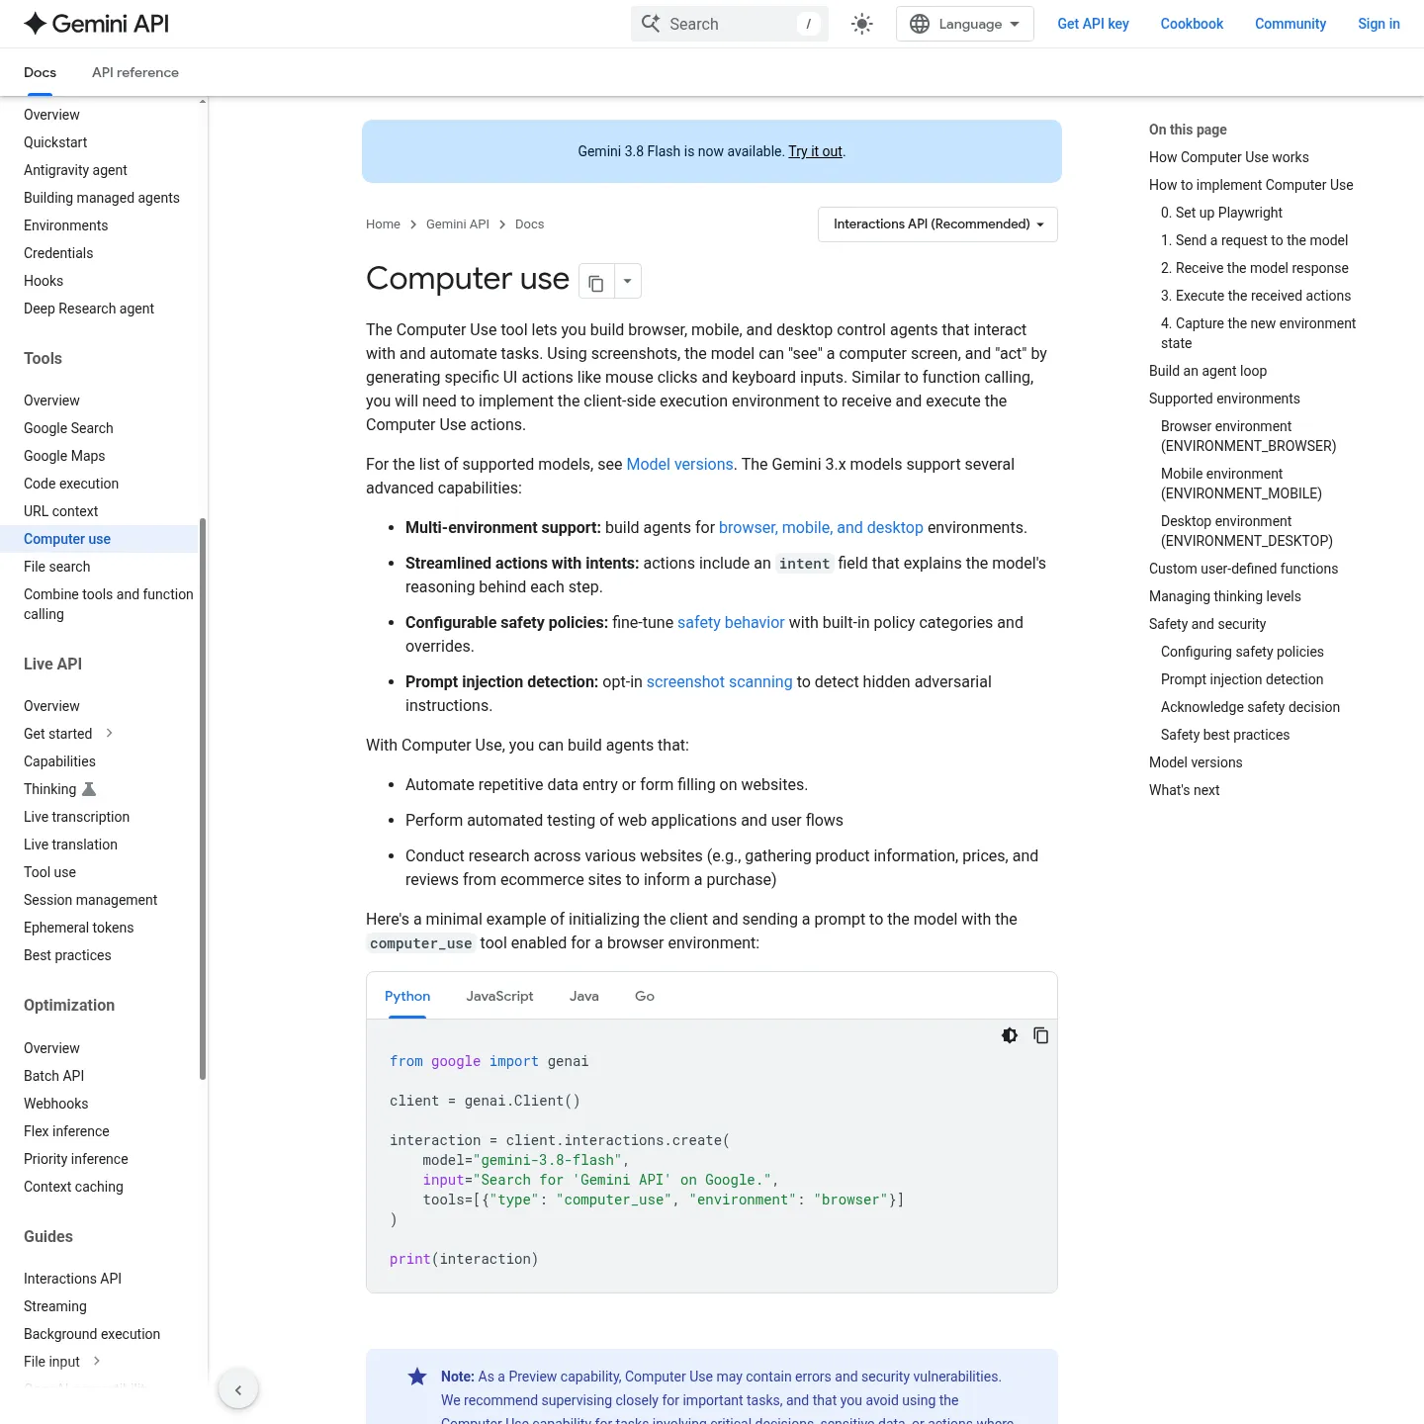
Task: Open the API reference tab
Action: 135,72
